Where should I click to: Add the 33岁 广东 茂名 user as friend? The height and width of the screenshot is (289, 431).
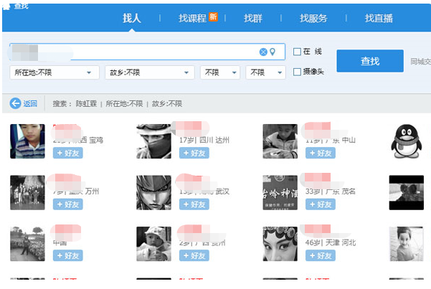click(x=321, y=204)
